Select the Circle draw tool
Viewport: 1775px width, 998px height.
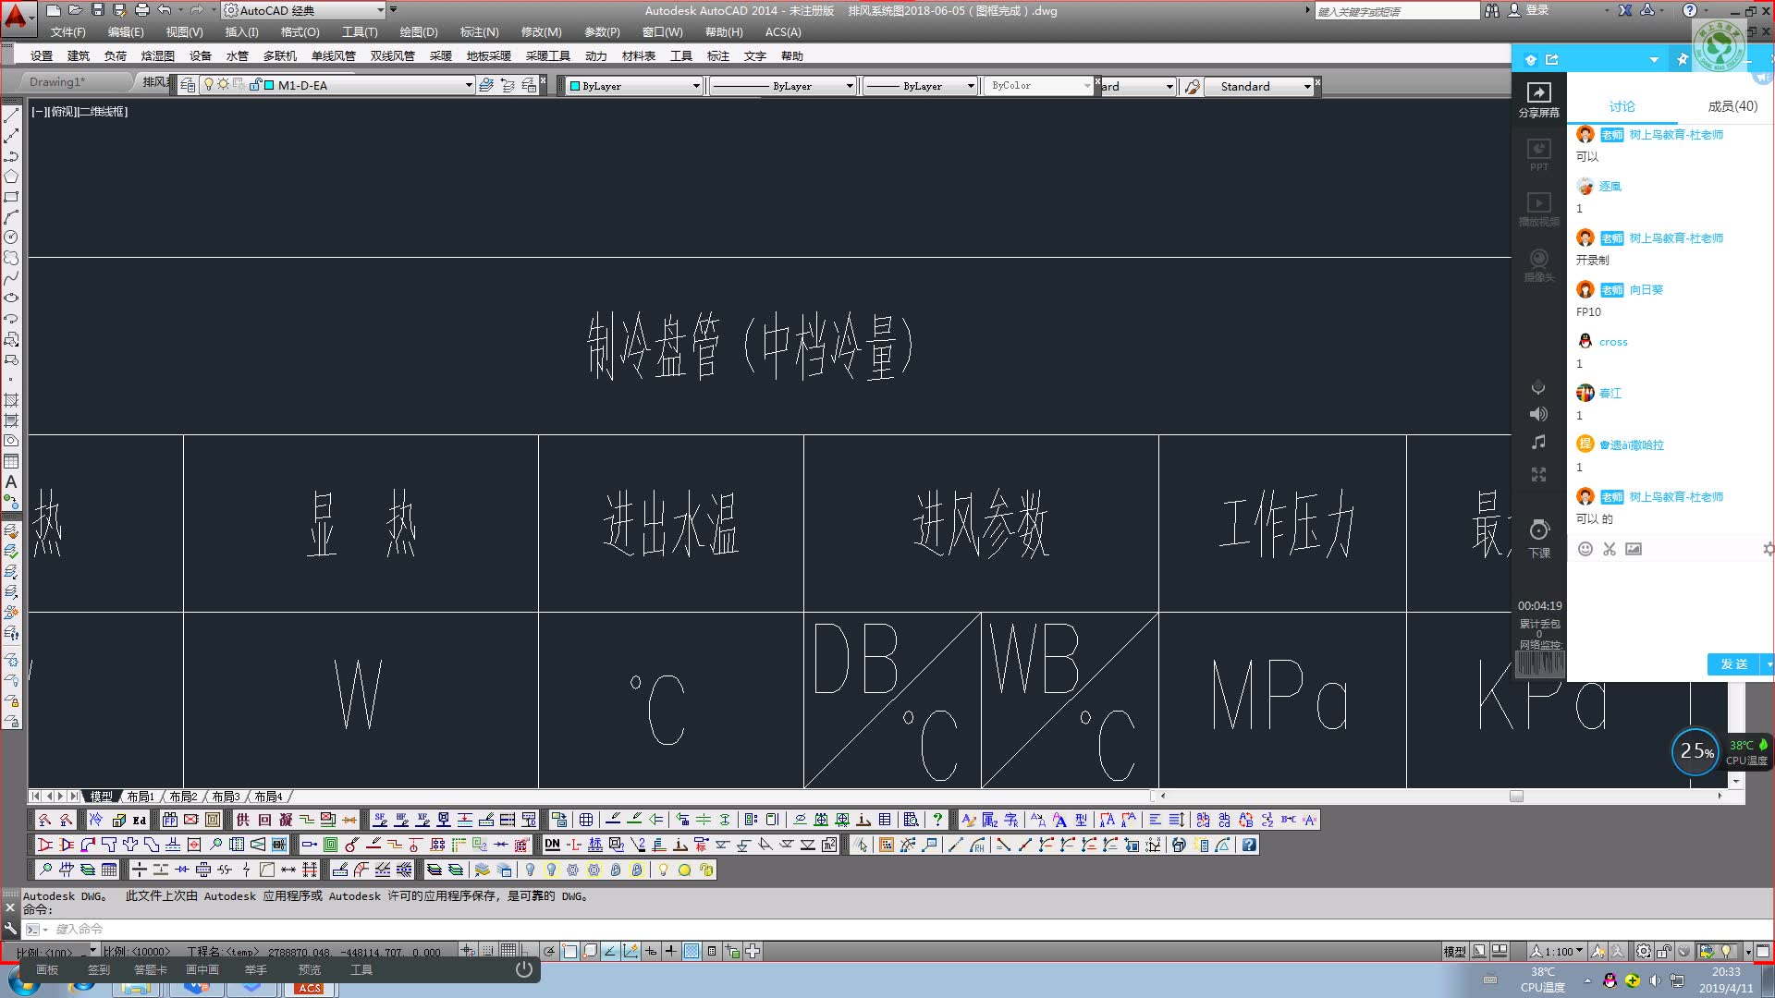point(11,237)
